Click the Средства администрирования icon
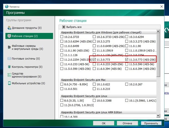169x128 pixels. click(x=9, y=75)
